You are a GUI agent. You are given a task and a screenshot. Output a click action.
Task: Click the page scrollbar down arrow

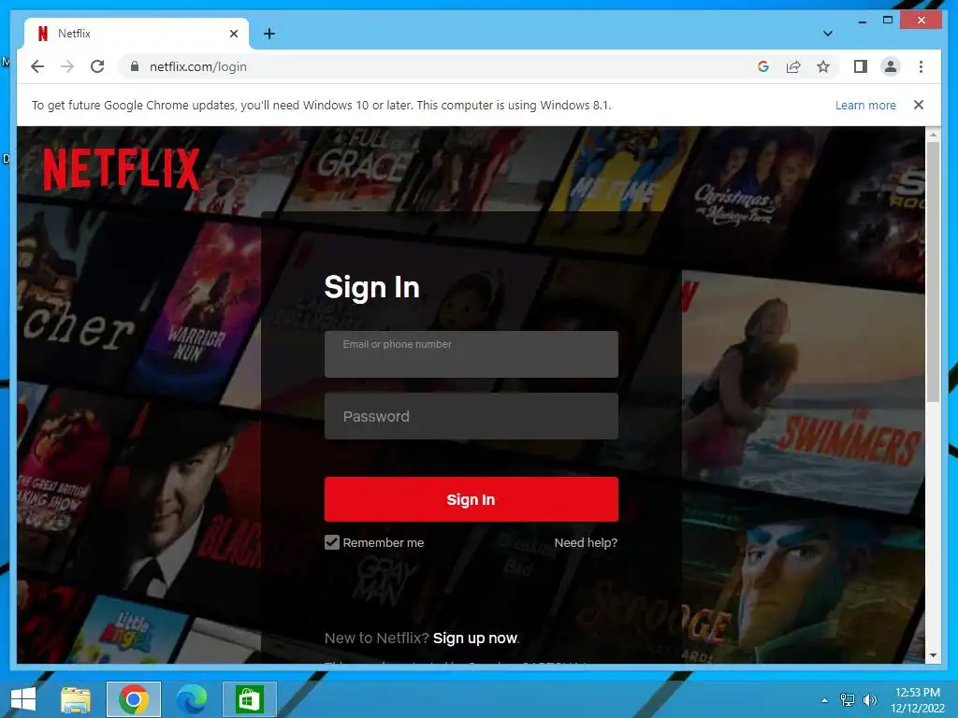(x=933, y=655)
